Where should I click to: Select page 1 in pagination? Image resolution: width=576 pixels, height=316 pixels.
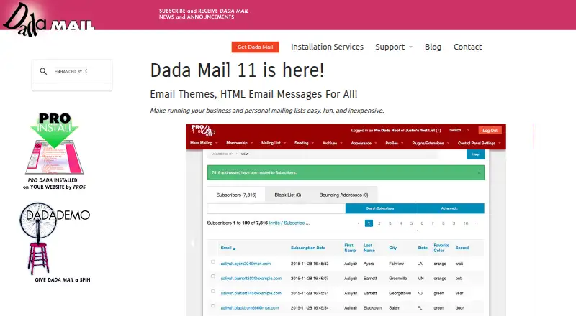[x=369, y=223]
